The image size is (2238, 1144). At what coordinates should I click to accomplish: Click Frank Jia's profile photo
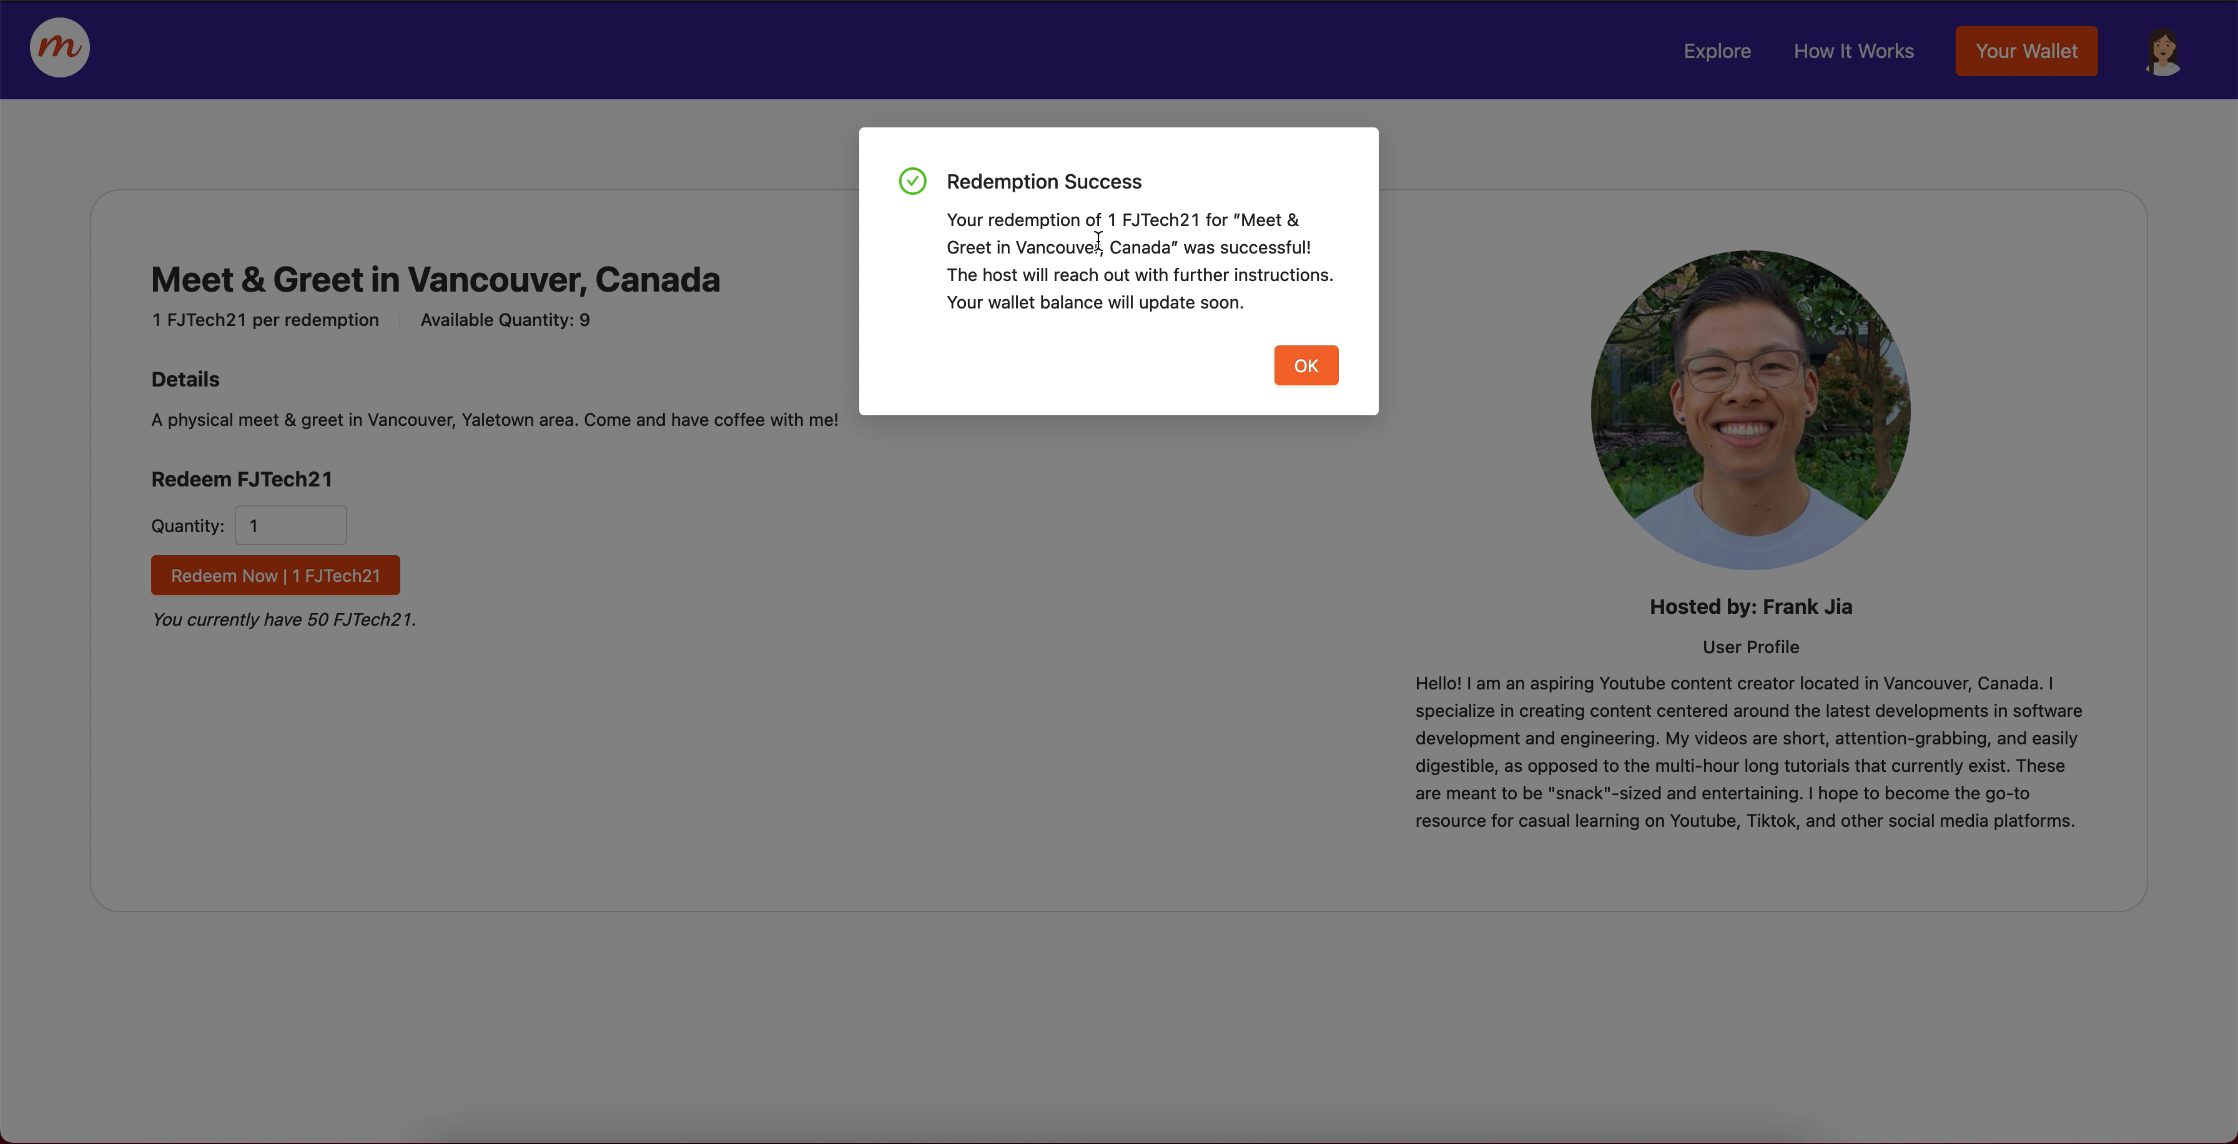coord(1750,410)
